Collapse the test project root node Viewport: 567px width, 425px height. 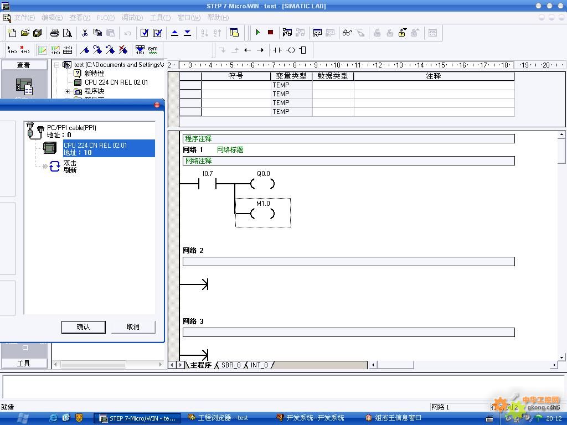(57, 65)
